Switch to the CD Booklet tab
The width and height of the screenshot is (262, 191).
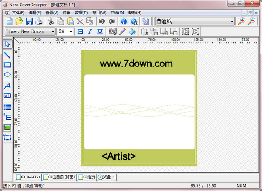[x=28, y=177]
